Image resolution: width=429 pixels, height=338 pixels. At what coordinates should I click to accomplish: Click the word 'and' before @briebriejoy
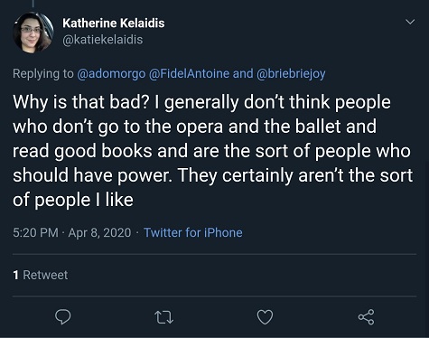click(243, 73)
